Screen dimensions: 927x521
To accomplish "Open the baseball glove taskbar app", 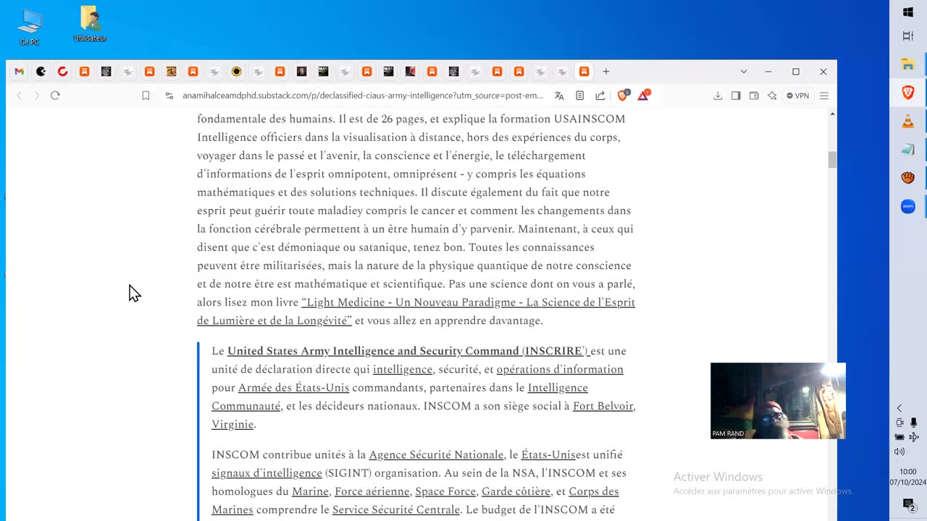I will (908, 178).
